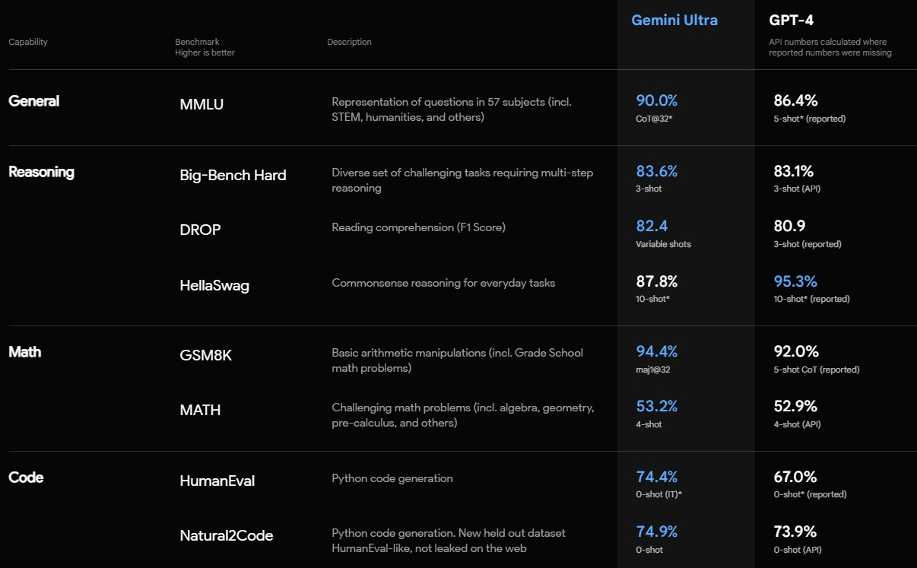Click the 83.1% Big-Bench Hard score
917x568 pixels.
tap(793, 171)
